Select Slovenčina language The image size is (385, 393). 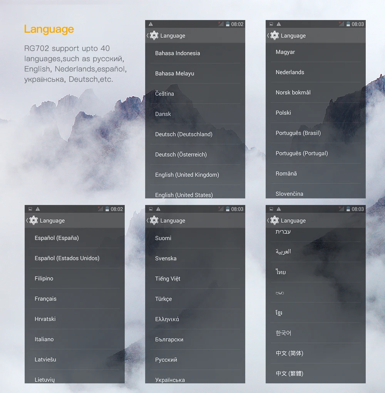(x=316, y=191)
